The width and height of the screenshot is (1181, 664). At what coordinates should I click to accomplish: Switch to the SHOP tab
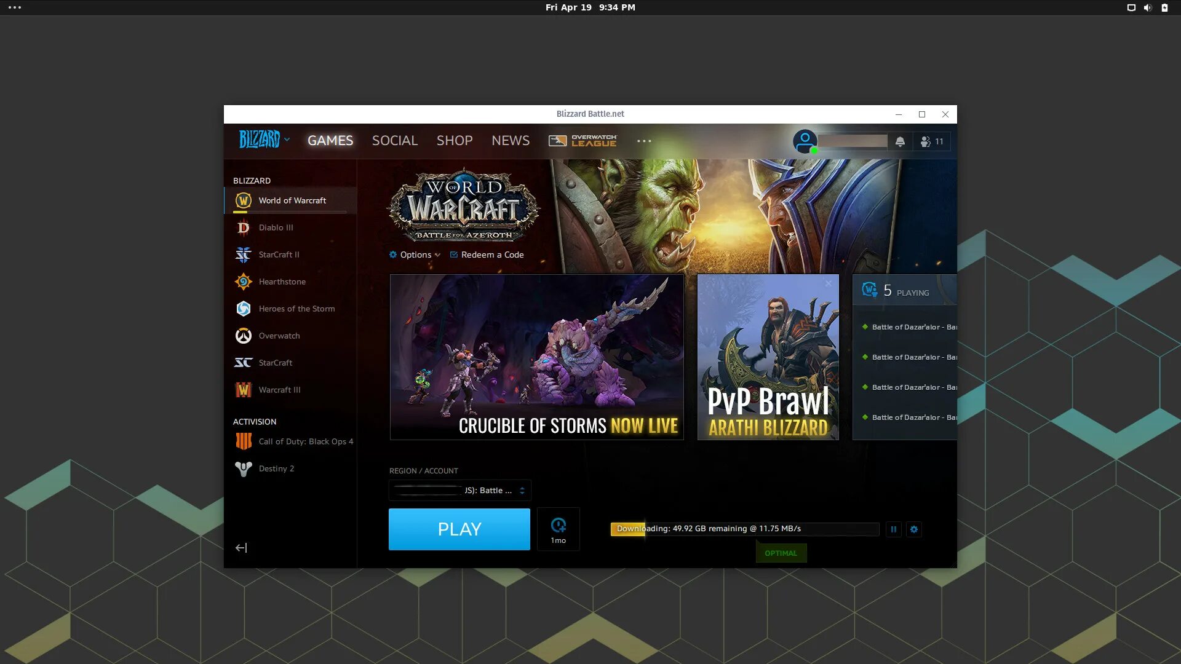[455, 141]
